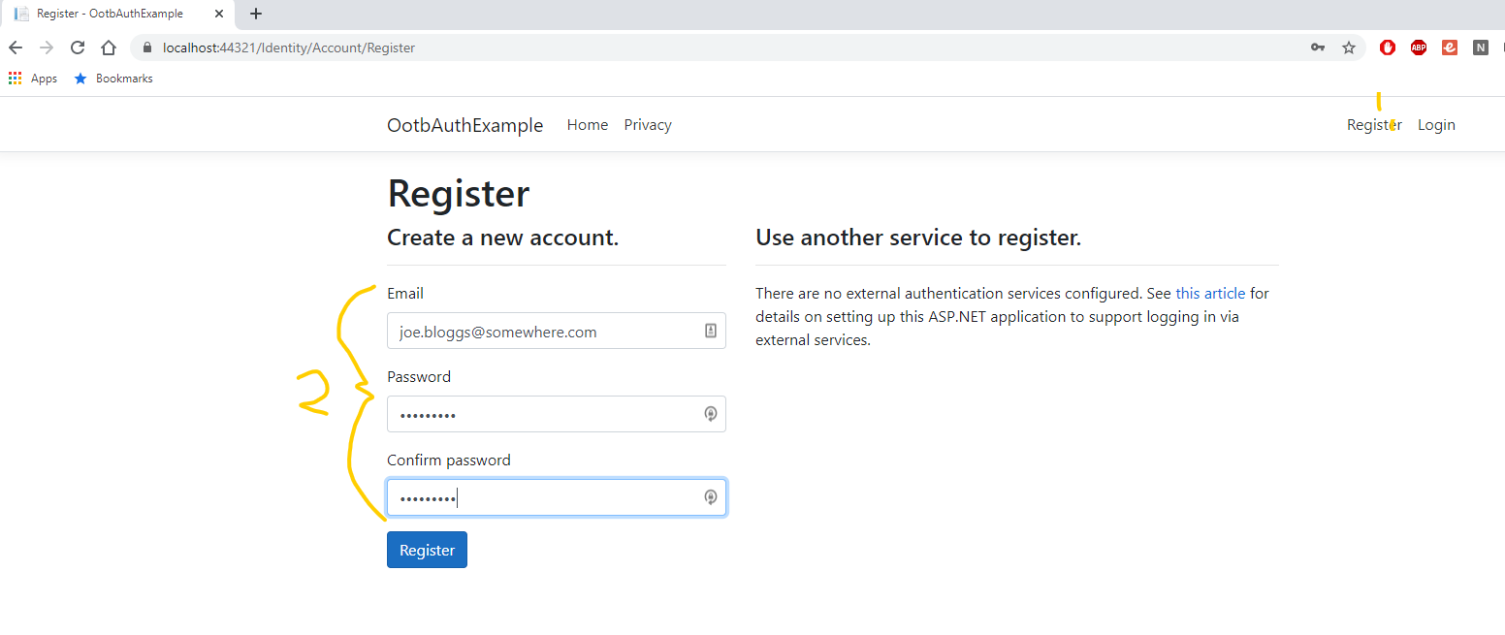This screenshot has width=1505, height=635.
Task: Click the bookmark star in the address bar
Action: (x=1348, y=47)
